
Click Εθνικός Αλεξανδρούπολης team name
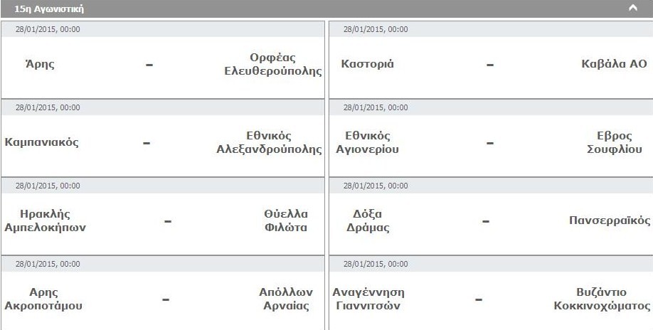point(269,142)
